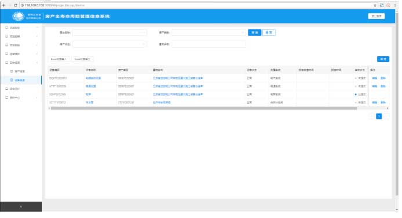Reload the page with the browser refresh icon
Image resolution: width=402 pixels, height=218 pixels.
pos(16,5)
